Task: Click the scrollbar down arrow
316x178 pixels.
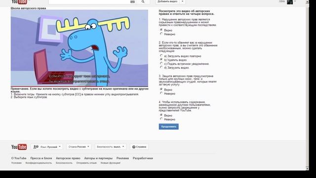Action: pyautogui.click(x=307, y=168)
